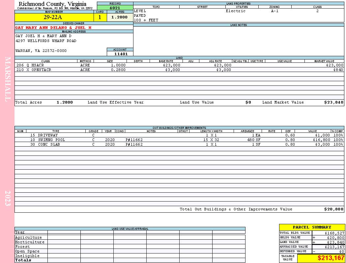Select land row 210 X OPNSTACR
Viewport: 346px width, 263px height.
tap(179, 70)
